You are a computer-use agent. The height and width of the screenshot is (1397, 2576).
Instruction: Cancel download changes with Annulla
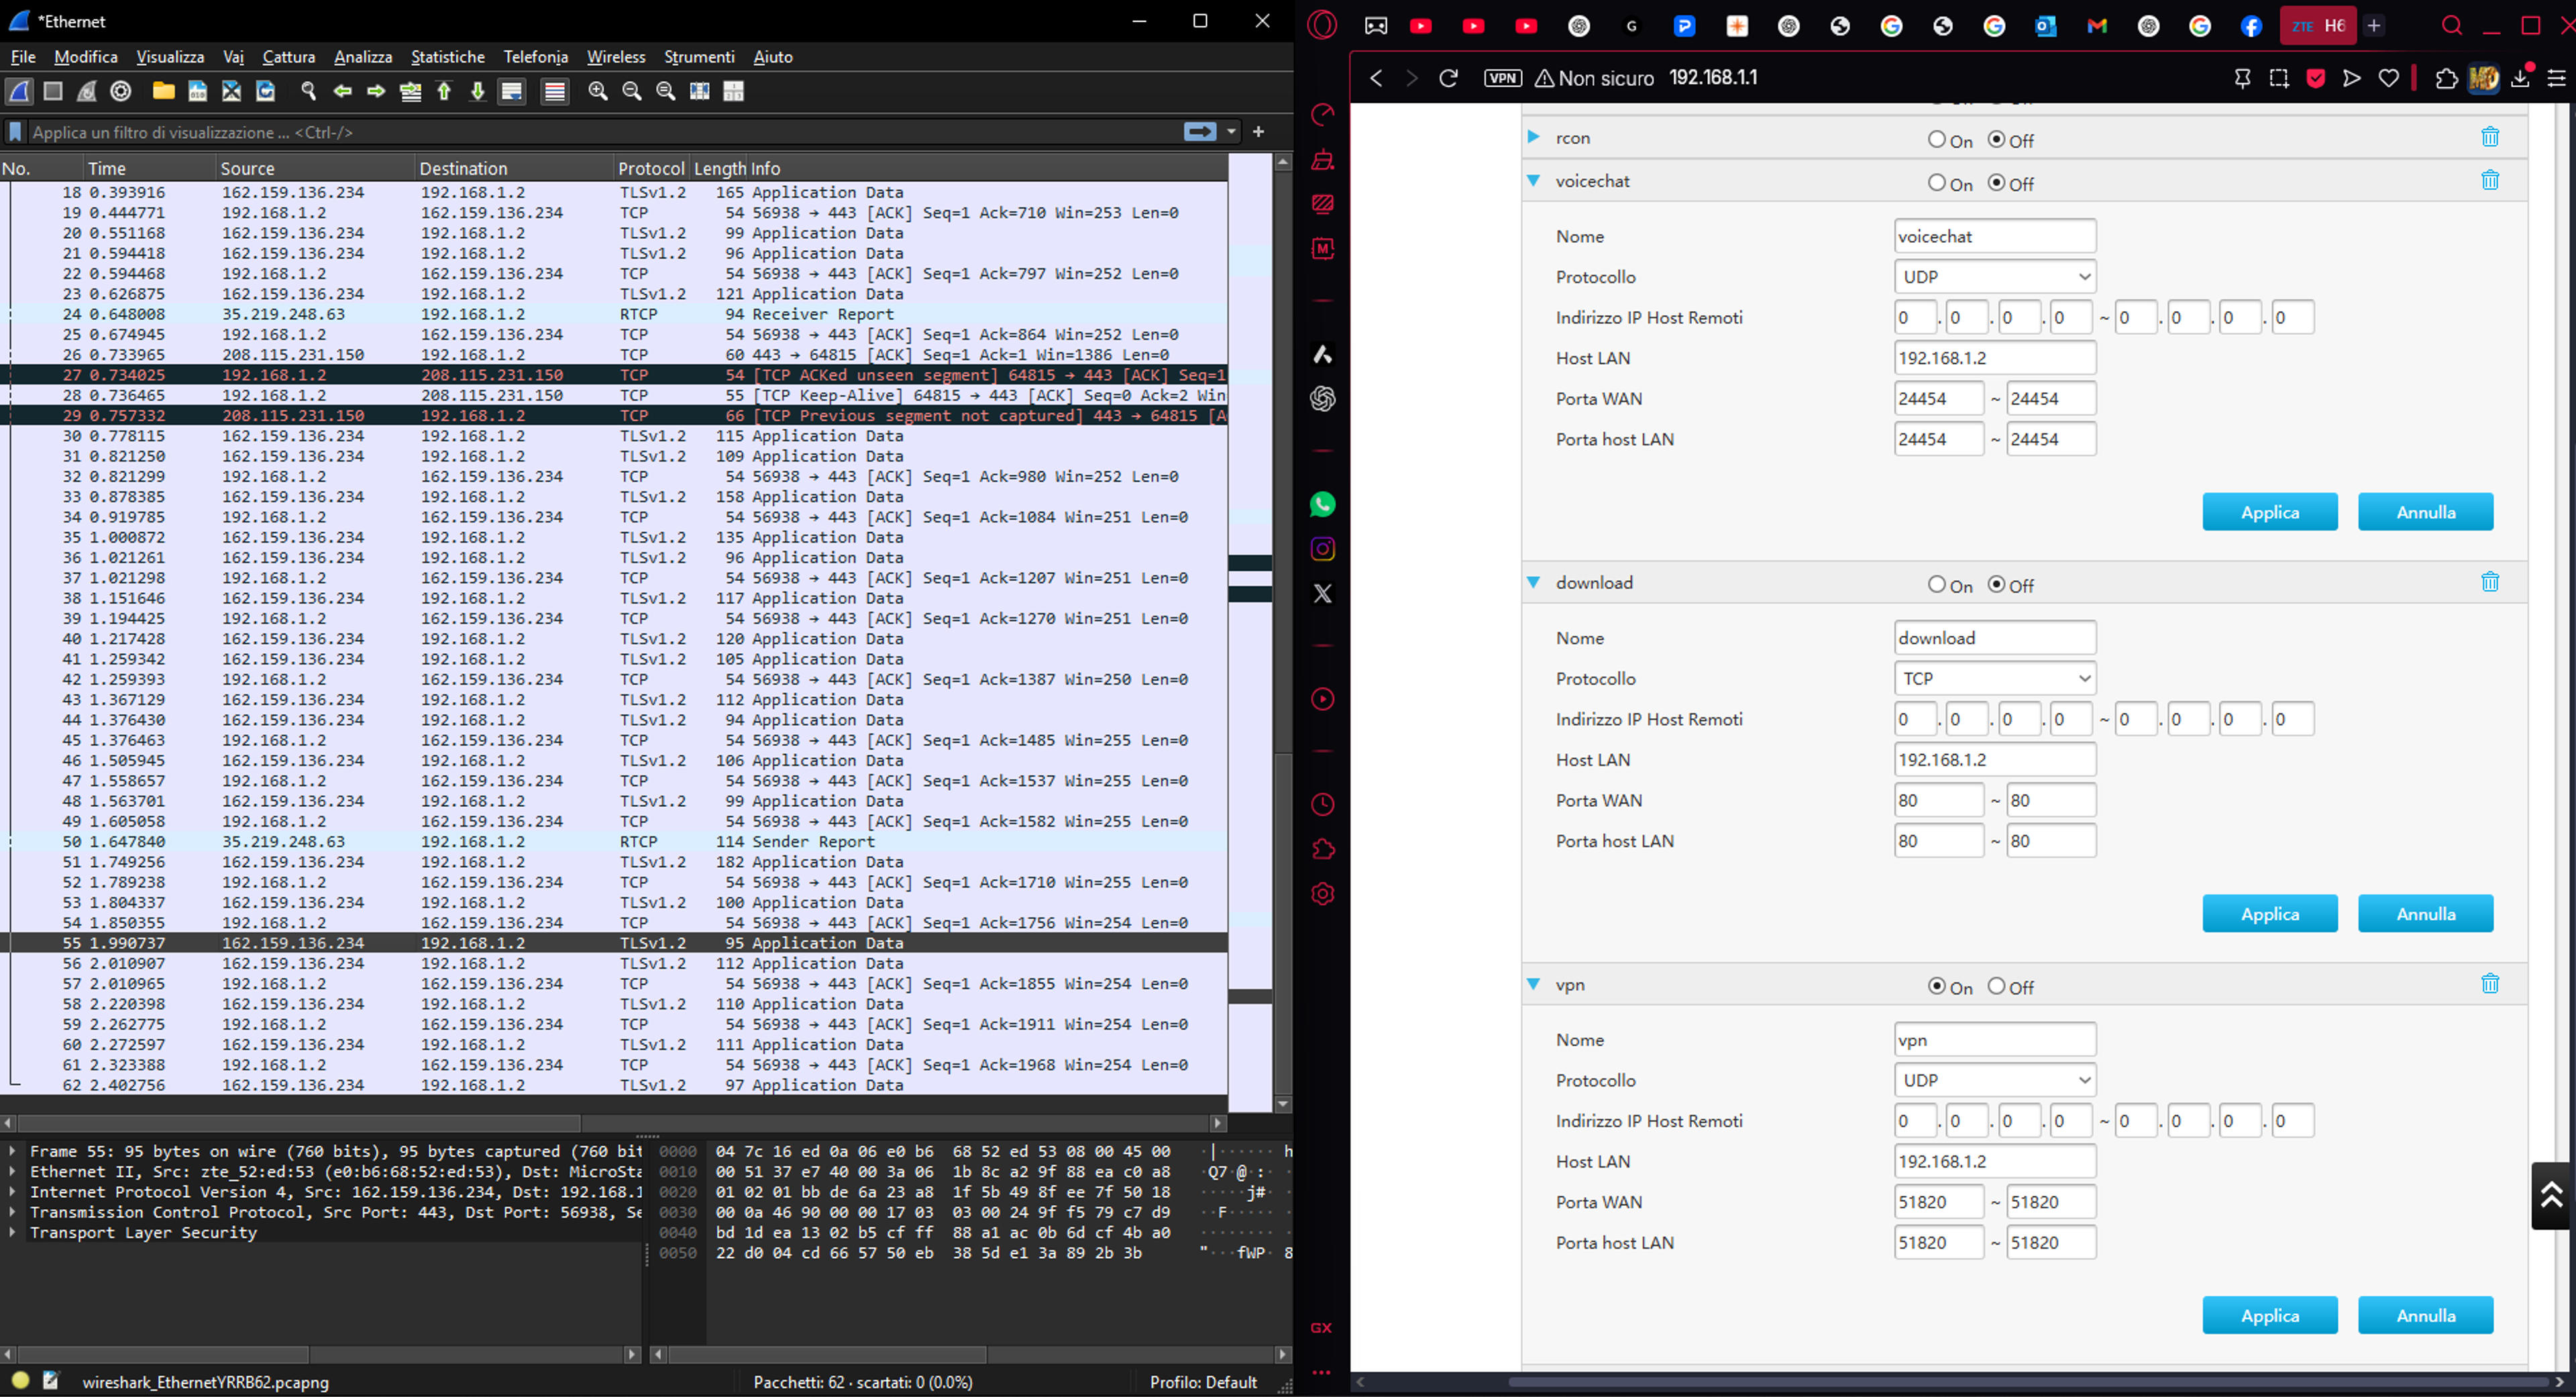(x=2425, y=914)
